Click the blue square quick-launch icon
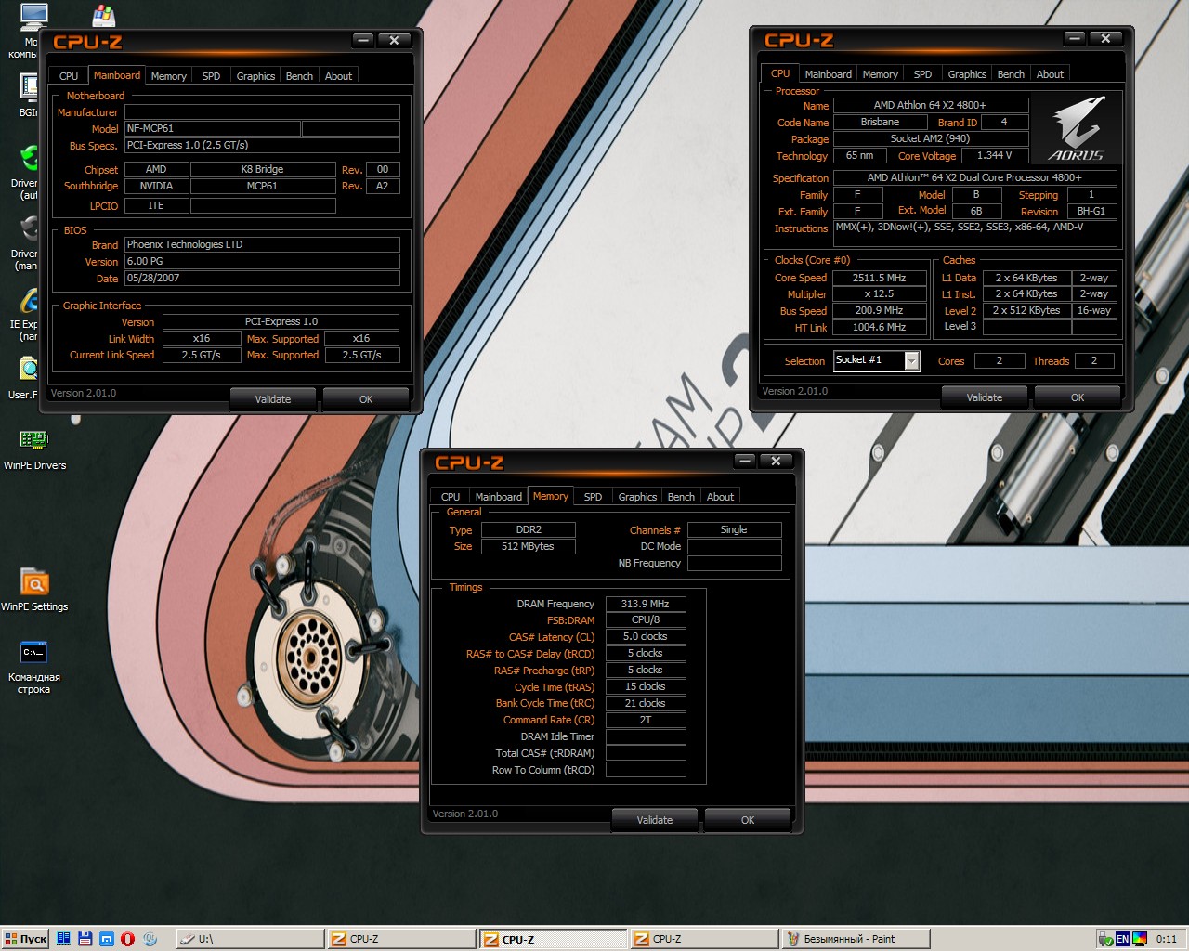 point(107,939)
